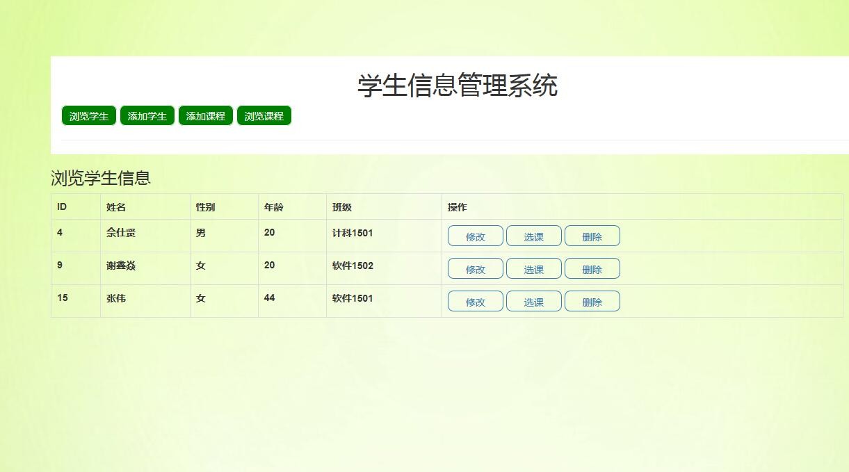Image resolution: width=849 pixels, height=472 pixels.
Task: Go to 浏览课程 via green button
Action: coord(264,116)
